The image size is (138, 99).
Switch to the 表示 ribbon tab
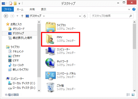[x=43, y=9]
